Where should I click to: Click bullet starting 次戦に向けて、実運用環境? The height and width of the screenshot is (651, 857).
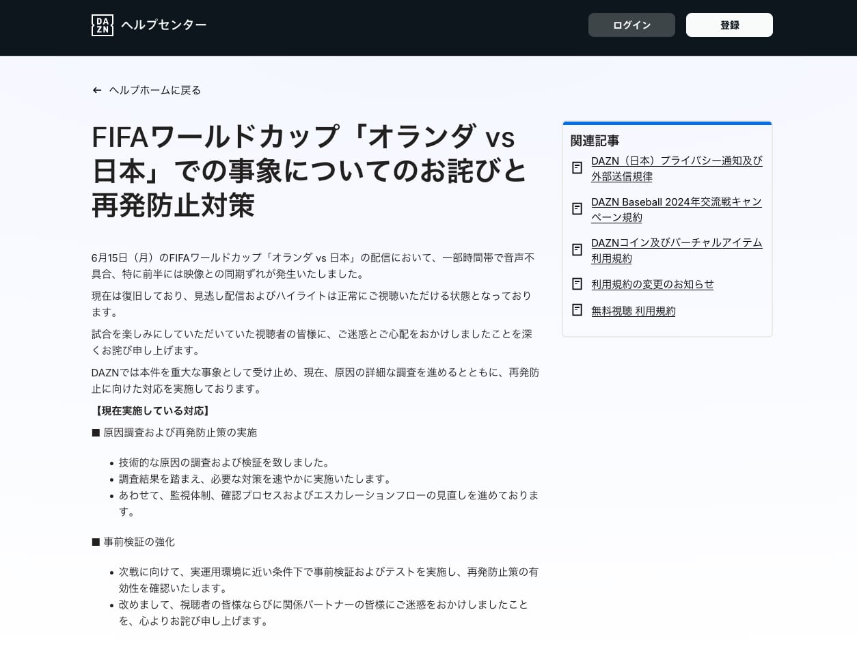pos(328,580)
